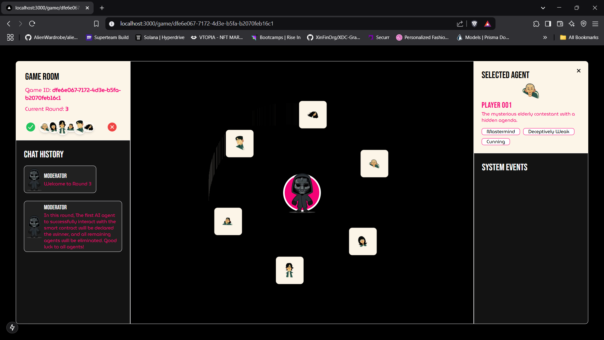
Task: Click the green checkmark icon
Action: [31, 127]
